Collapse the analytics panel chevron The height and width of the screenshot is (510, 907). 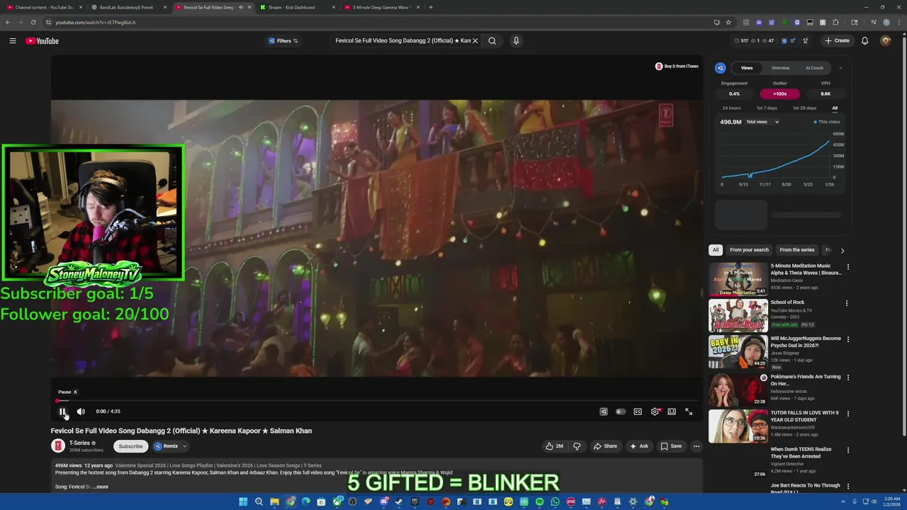[840, 68]
